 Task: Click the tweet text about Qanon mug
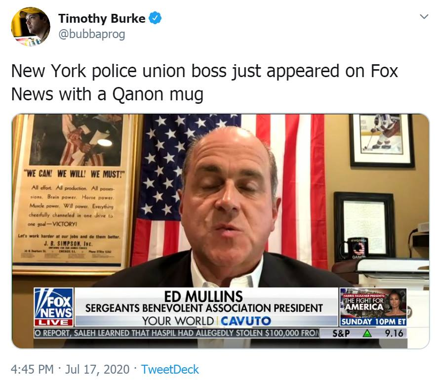204,82
